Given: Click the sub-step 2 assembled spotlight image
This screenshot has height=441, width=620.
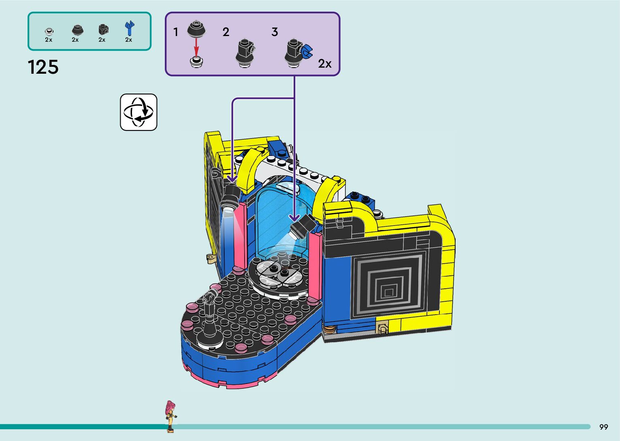Looking at the screenshot, I should coord(245,53).
